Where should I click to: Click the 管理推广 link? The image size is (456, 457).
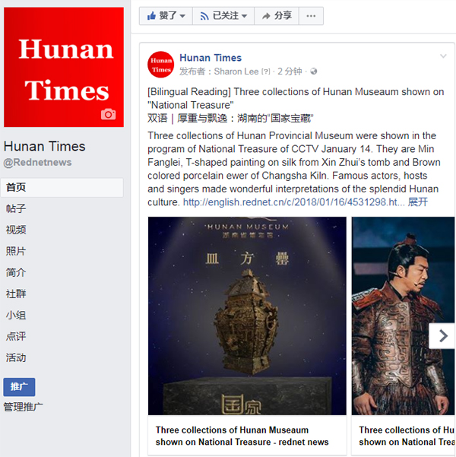click(x=23, y=407)
